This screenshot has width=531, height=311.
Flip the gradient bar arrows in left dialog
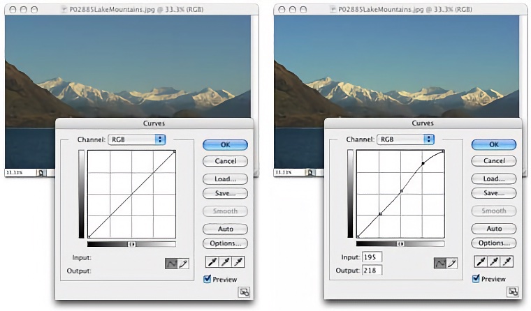point(131,244)
